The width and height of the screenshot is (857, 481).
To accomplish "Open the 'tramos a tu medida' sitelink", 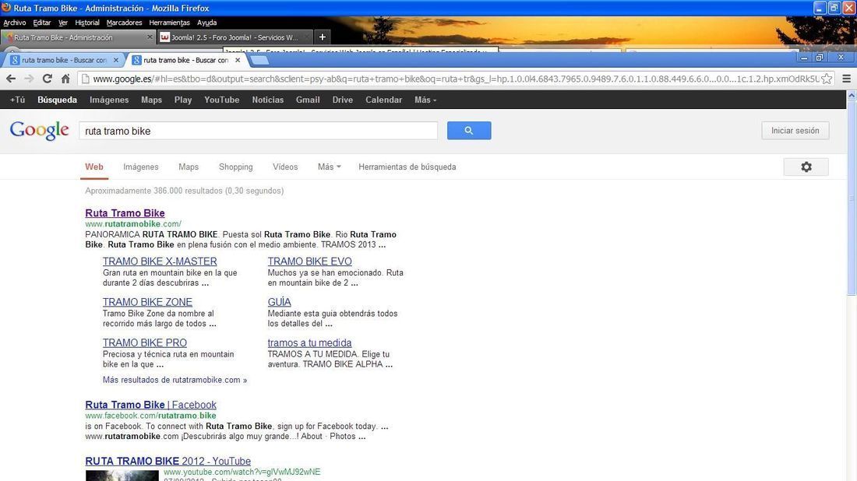I will (x=309, y=343).
